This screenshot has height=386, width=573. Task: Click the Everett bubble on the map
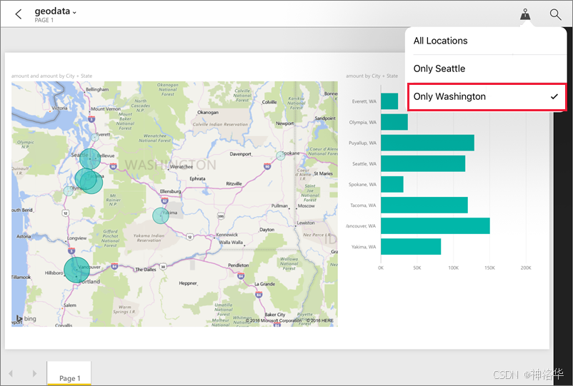94,138
